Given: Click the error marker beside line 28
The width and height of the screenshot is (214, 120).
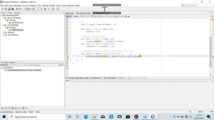Looking at the screenshot, I should (68, 56).
